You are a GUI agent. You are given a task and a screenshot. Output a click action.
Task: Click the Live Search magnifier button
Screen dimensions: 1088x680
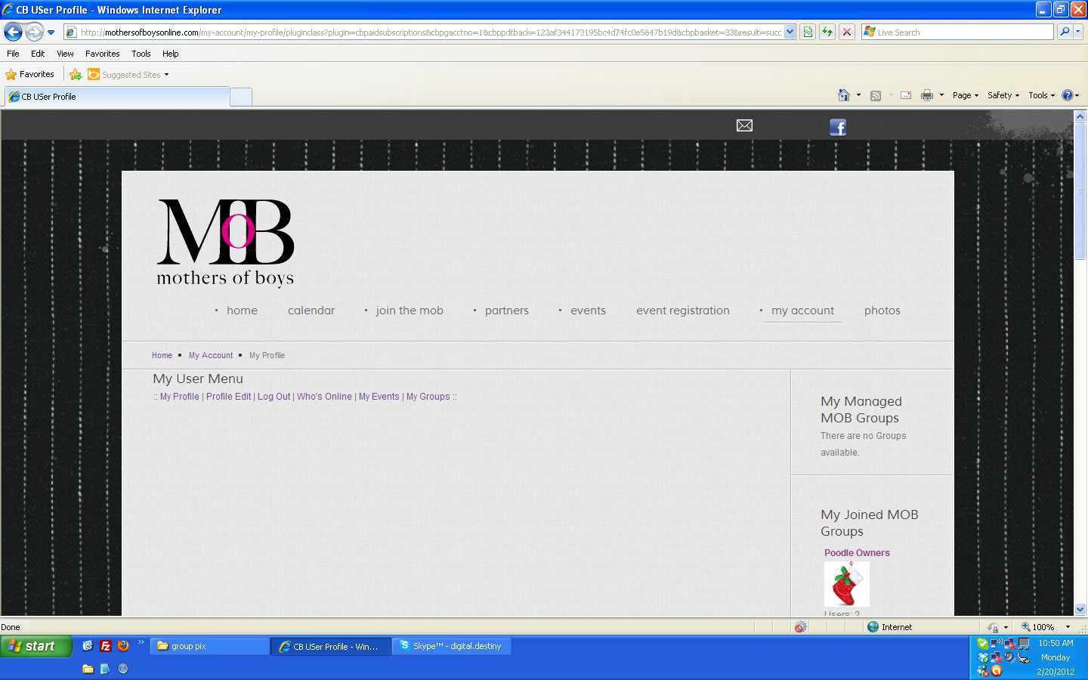click(1065, 32)
